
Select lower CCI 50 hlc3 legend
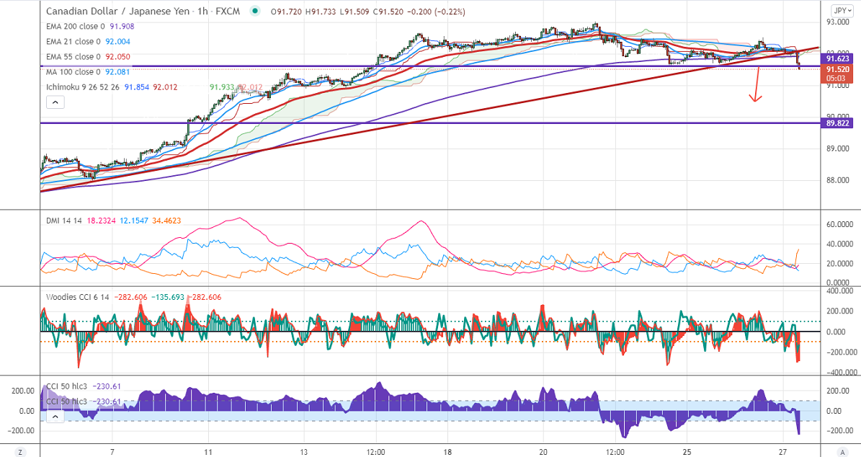(x=67, y=401)
